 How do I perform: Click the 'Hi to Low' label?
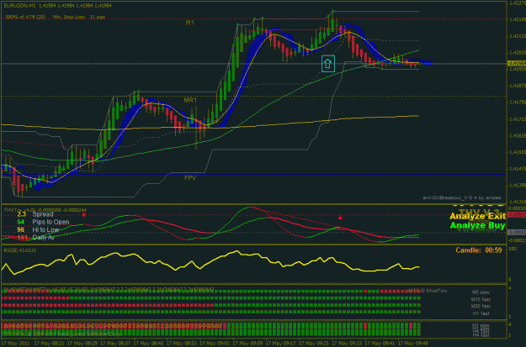[x=45, y=229]
